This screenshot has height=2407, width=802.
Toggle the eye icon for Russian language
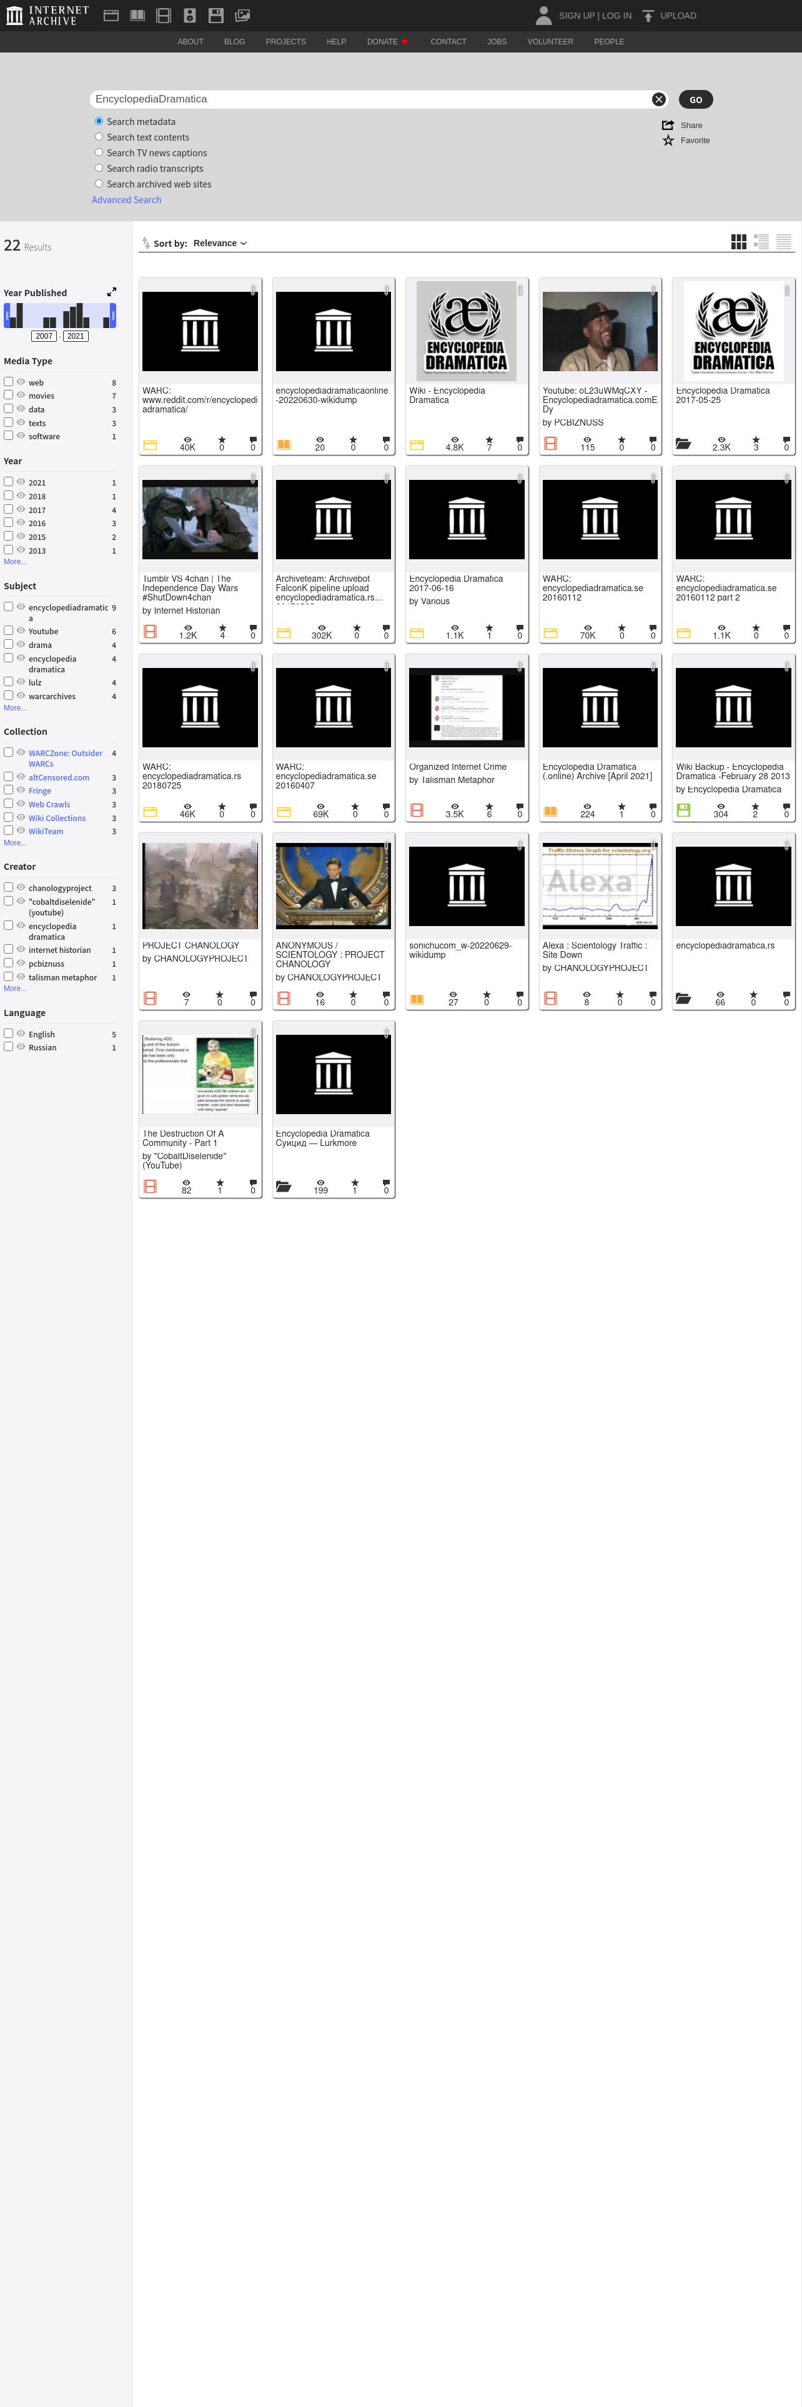[21, 1047]
